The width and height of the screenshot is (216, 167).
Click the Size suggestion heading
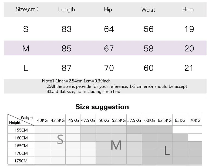(x=102, y=107)
